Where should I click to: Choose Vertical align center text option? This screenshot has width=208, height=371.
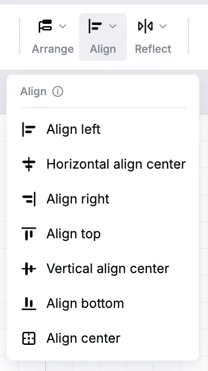pyautogui.click(x=108, y=269)
